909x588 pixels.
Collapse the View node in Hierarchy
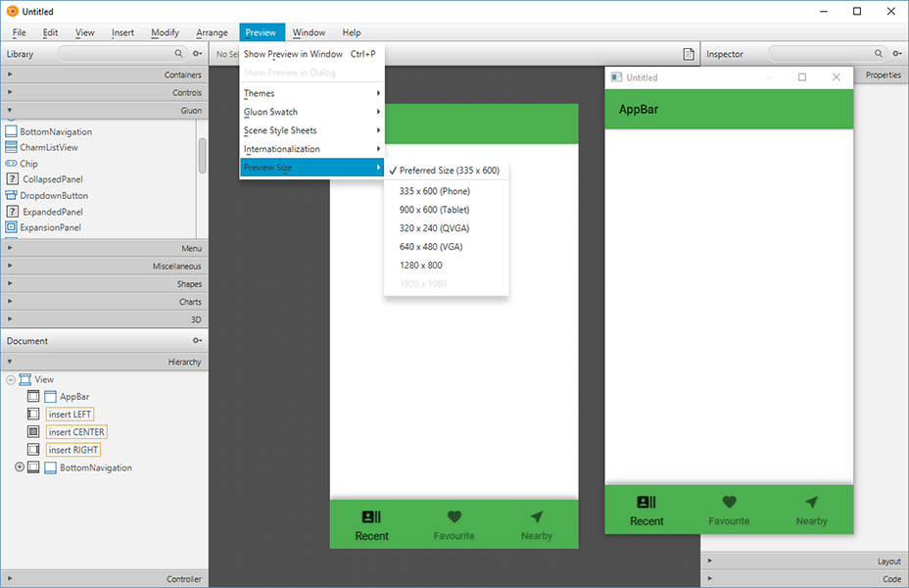11,380
